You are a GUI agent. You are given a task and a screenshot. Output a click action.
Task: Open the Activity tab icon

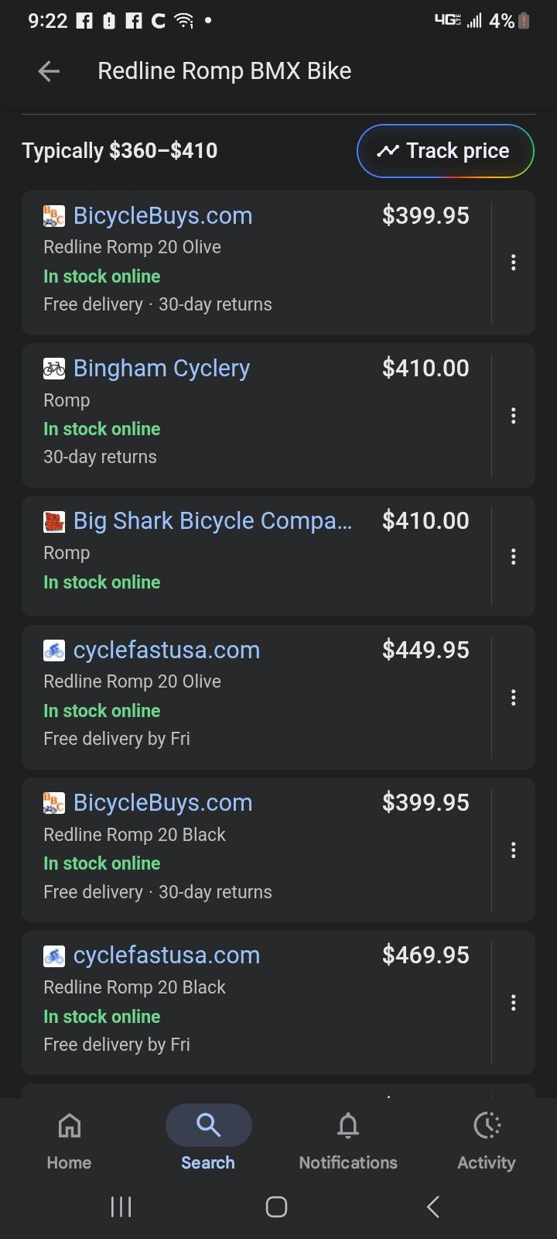click(x=487, y=1137)
